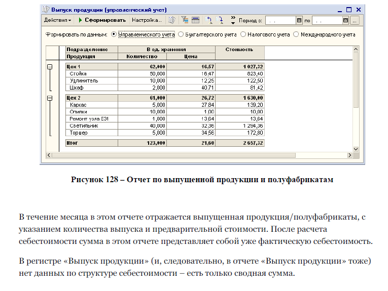Click the Итог row label
Viewport: 388px width, 291px height.
92,143
